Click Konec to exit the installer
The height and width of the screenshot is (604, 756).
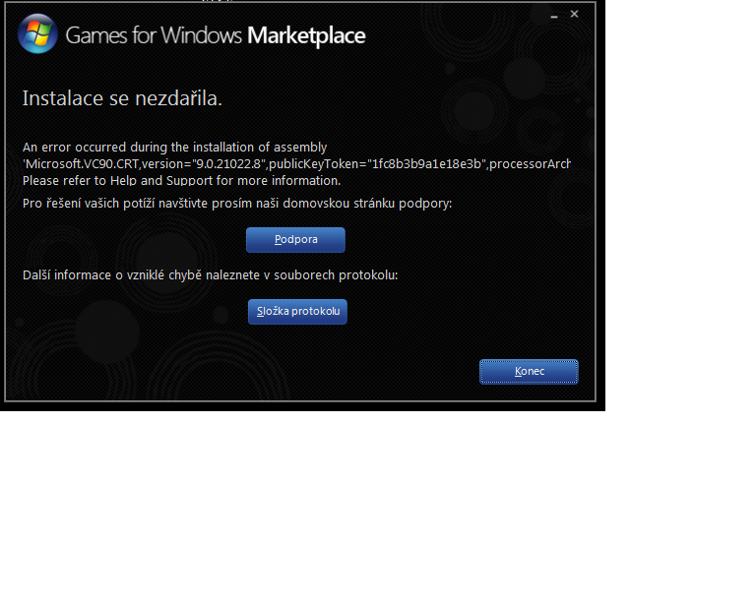(x=529, y=372)
